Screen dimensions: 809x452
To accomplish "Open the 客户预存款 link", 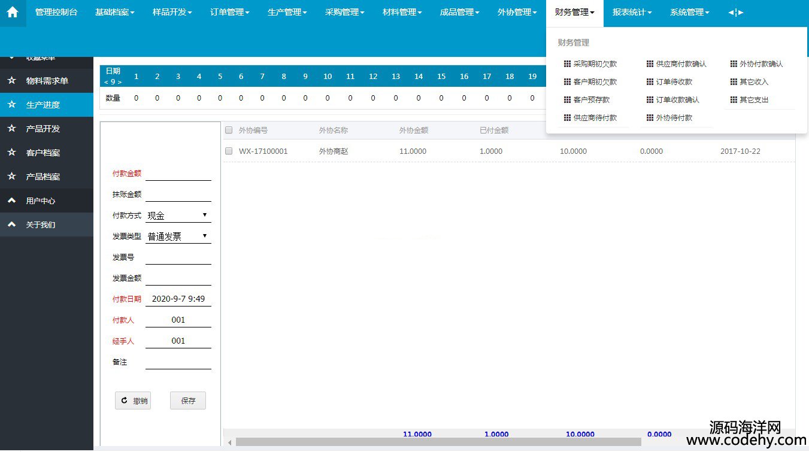I will click(592, 100).
